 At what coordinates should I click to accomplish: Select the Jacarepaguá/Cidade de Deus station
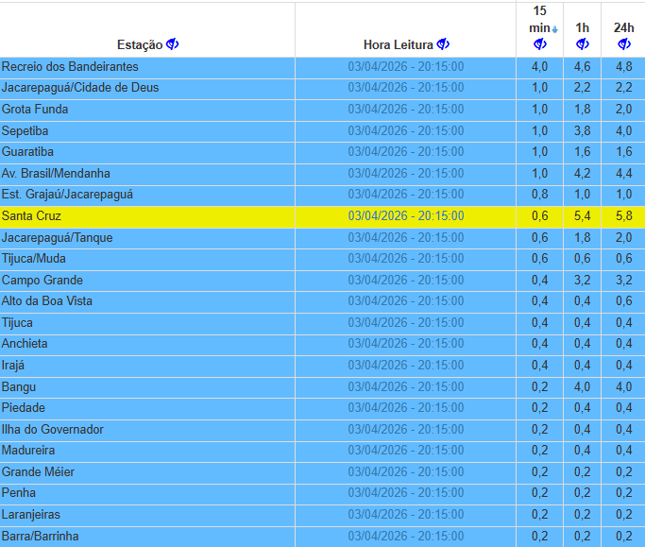[80, 88]
